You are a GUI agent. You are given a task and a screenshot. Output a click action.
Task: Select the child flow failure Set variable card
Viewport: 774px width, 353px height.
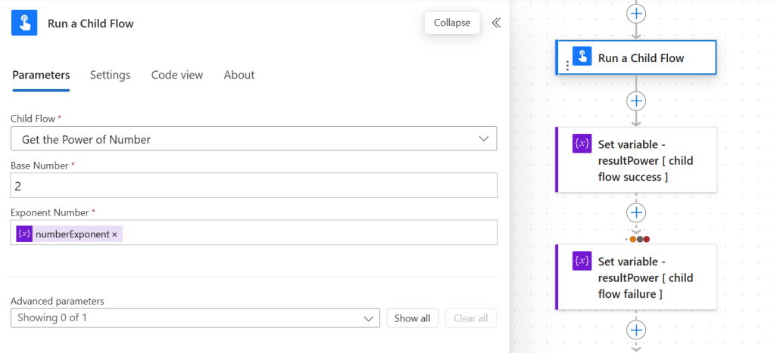pyautogui.click(x=636, y=277)
